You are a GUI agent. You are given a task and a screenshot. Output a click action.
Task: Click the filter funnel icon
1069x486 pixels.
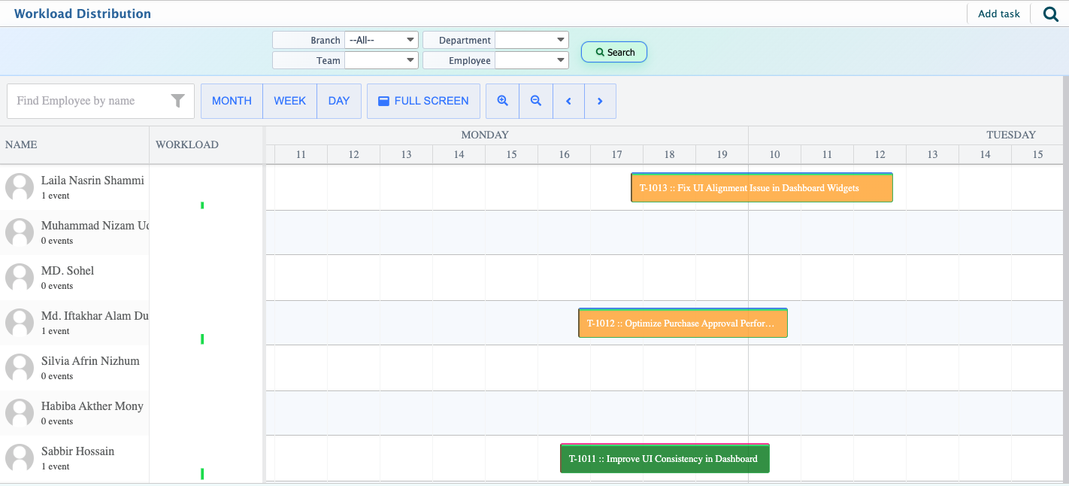178,101
